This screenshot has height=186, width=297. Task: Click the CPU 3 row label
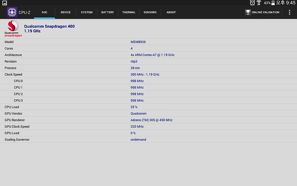coord(18,100)
